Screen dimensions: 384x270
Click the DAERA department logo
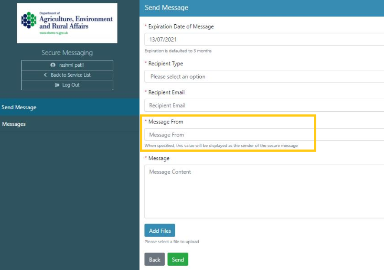(x=67, y=23)
